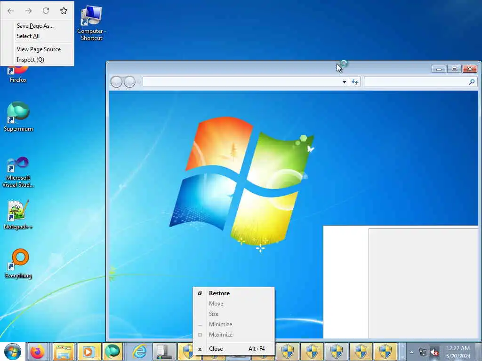Click the network tray icon
Image resolution: width=482 pixels, height=361 pixels.
pyautogui.click(x=423, y=353)
